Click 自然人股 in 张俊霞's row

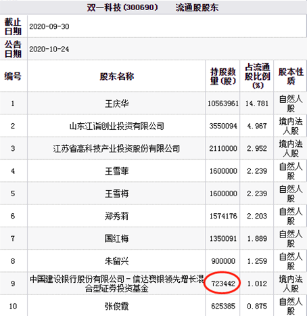[x=291, y=306]
